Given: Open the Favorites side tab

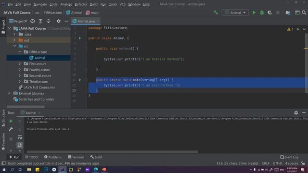Looking at the screenshot, I should 3,142.
